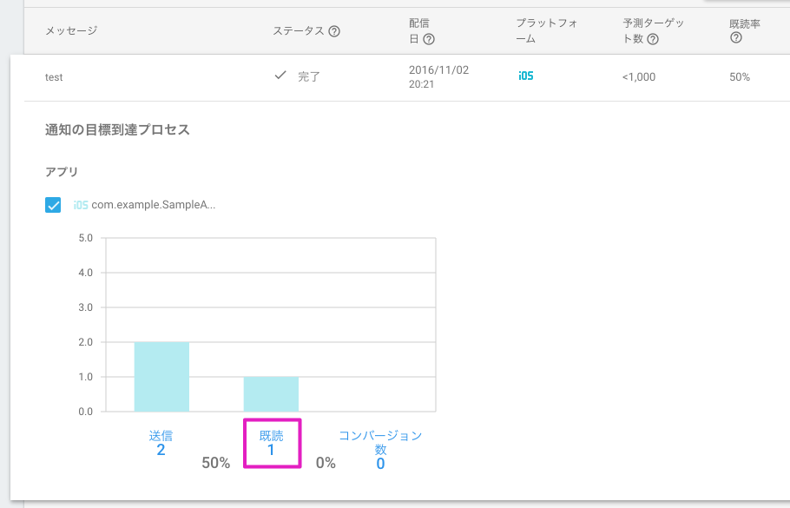Click the delivery date 2016/11/02 20:21
790x508 pixels.
[438, 77]
